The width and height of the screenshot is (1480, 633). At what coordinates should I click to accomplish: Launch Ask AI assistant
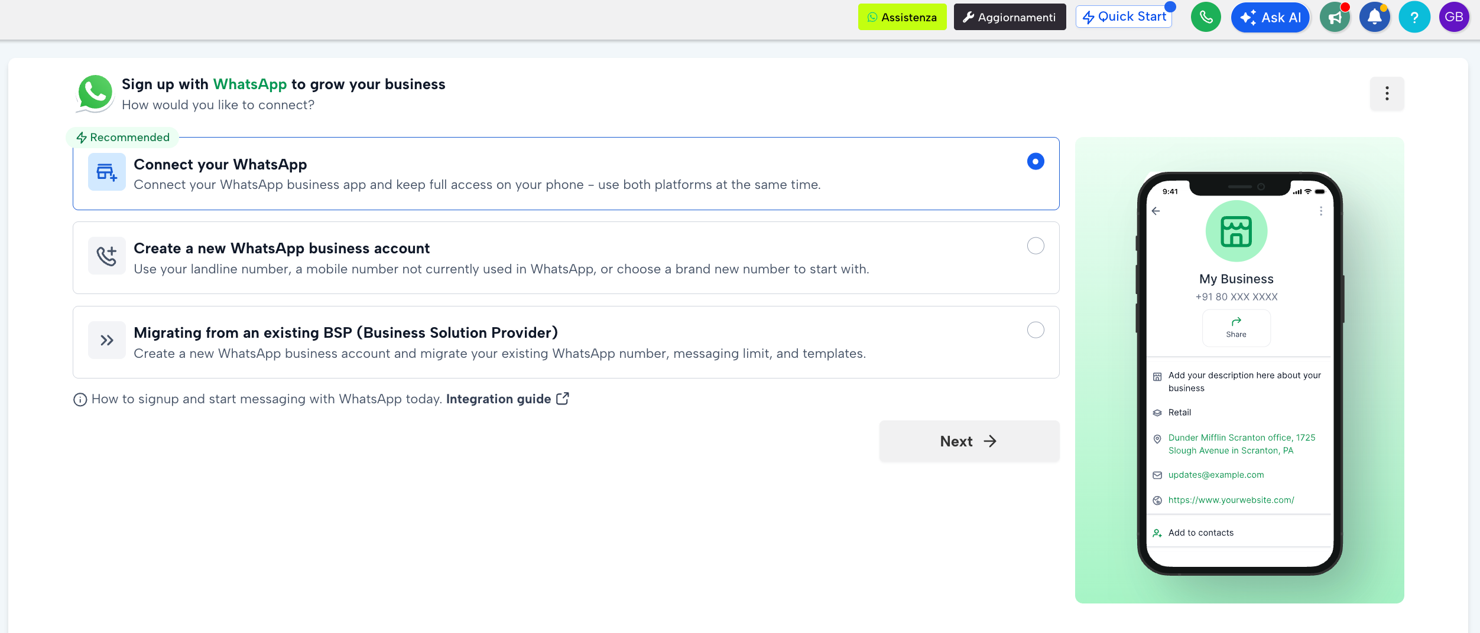[x=1270, y=17]
